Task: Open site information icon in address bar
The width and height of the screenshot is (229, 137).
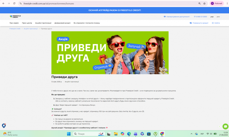Action: pyautogui.click(x=21, y=4)
